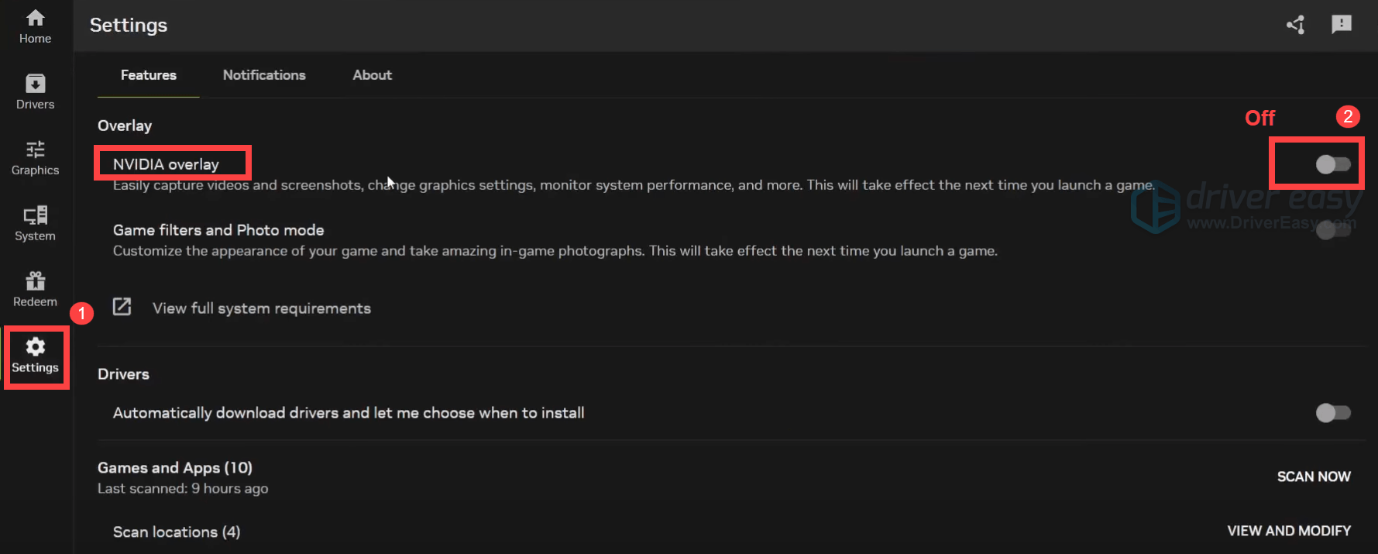Switch to the About tab
The image size is (1378, 554).
(x=372, y=74)
